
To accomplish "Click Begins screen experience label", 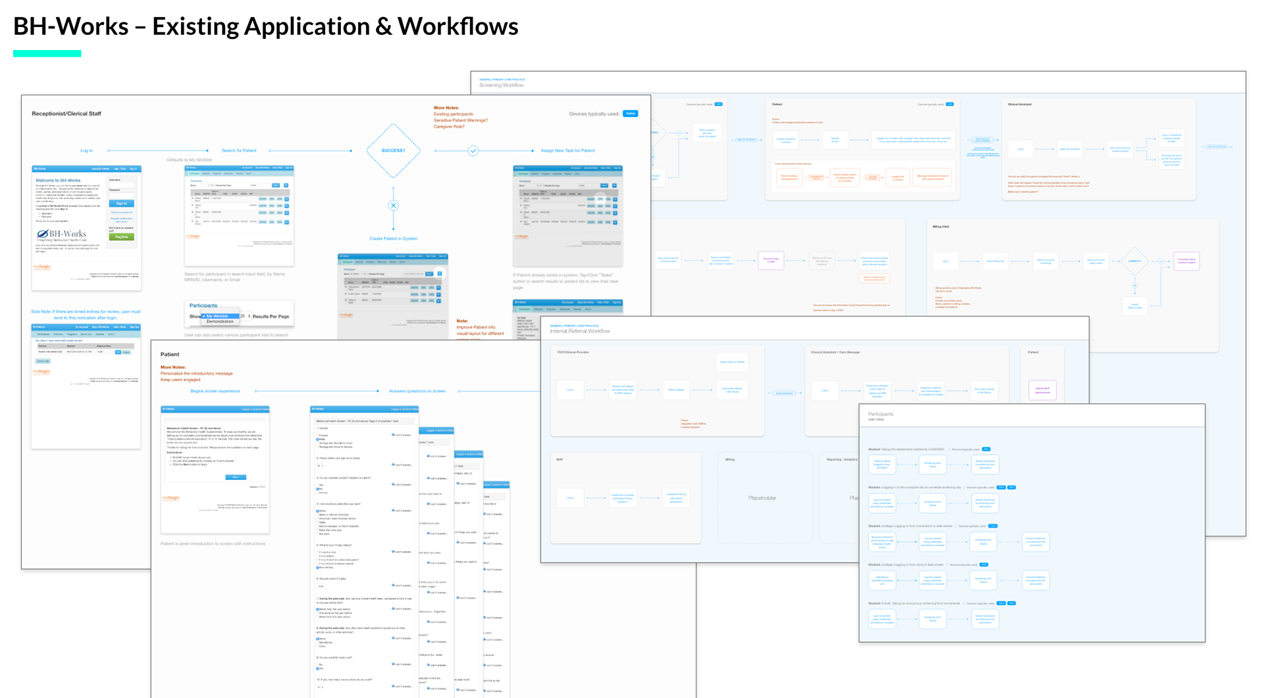I will [215, 391].
